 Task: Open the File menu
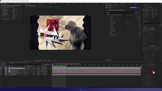click(x=1, y=2)
